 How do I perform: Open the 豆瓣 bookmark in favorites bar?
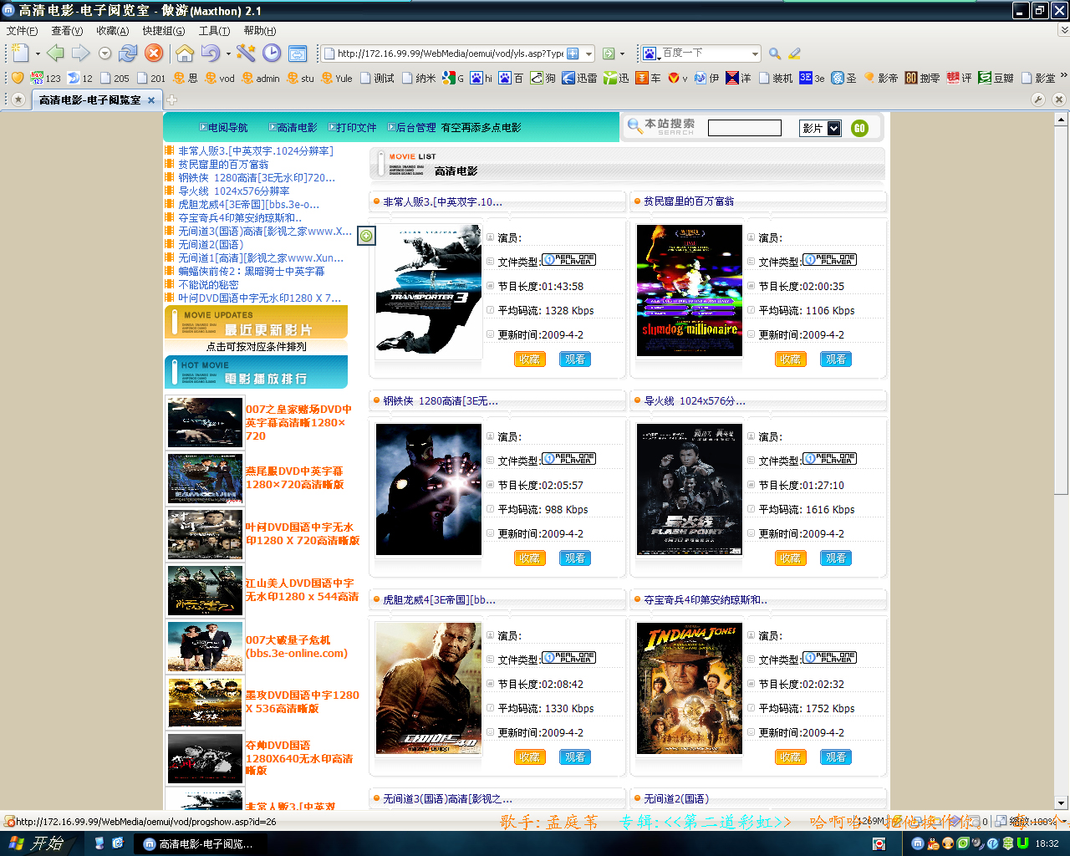(x=996, y=78)
